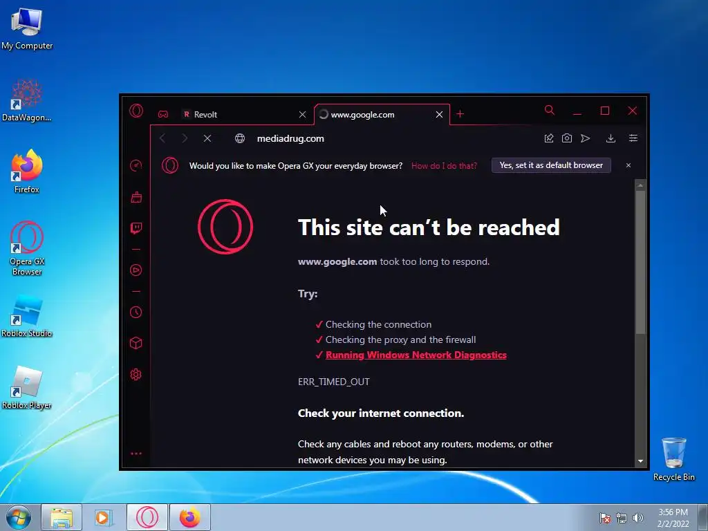Open the GX Corner gamepad tab

[163, 114]
